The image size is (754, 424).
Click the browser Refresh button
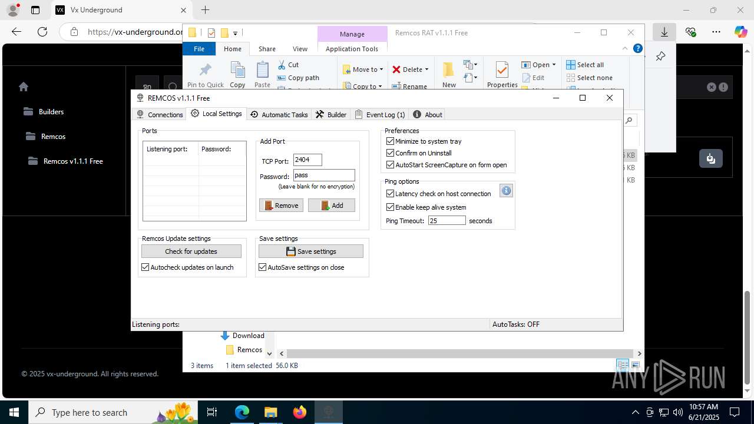point(42,32)
